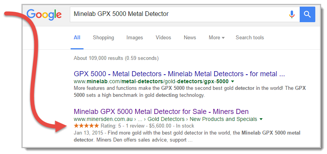Click www.minelab.com green URL text

(x=151, y=81)
